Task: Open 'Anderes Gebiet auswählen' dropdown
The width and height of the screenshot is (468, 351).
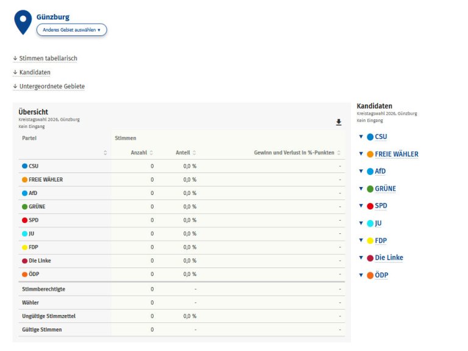Action: coord(71,30)
